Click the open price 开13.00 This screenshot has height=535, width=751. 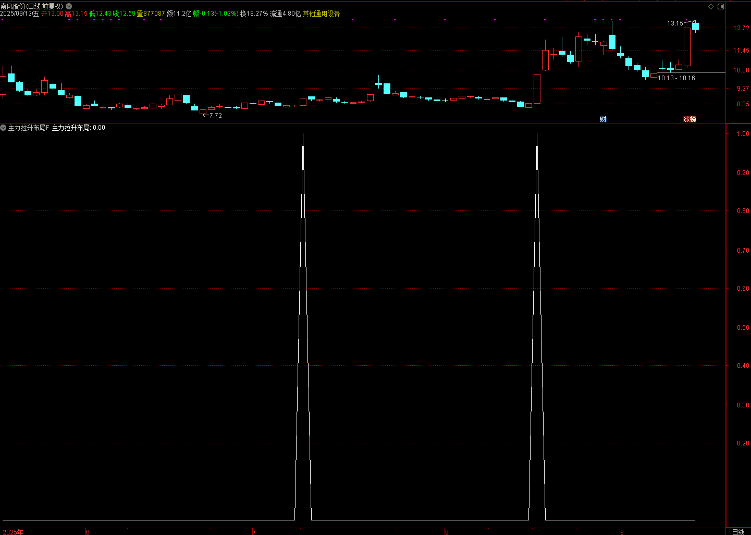(52, 14)
